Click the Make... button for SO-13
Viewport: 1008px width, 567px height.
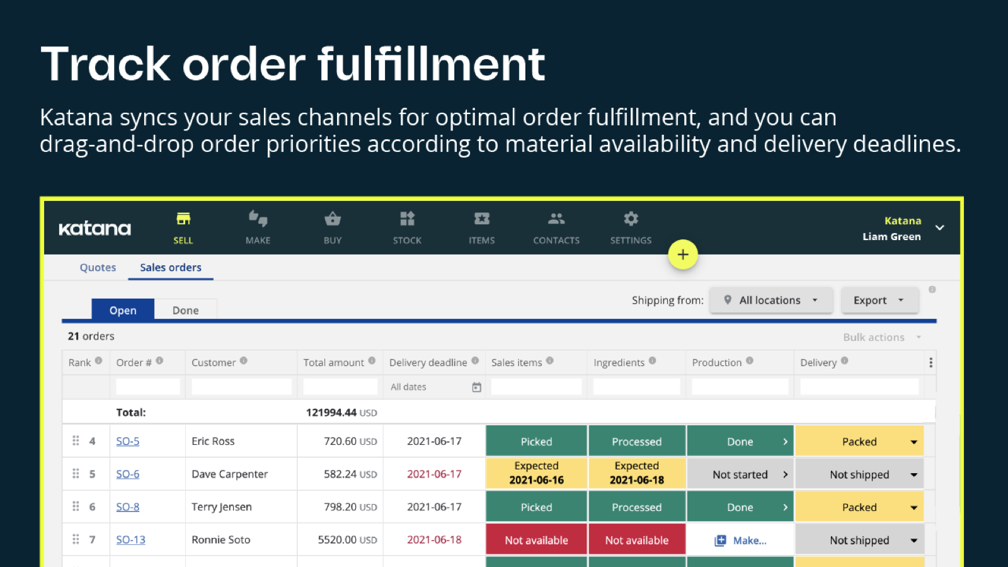(x=741, y=541)
